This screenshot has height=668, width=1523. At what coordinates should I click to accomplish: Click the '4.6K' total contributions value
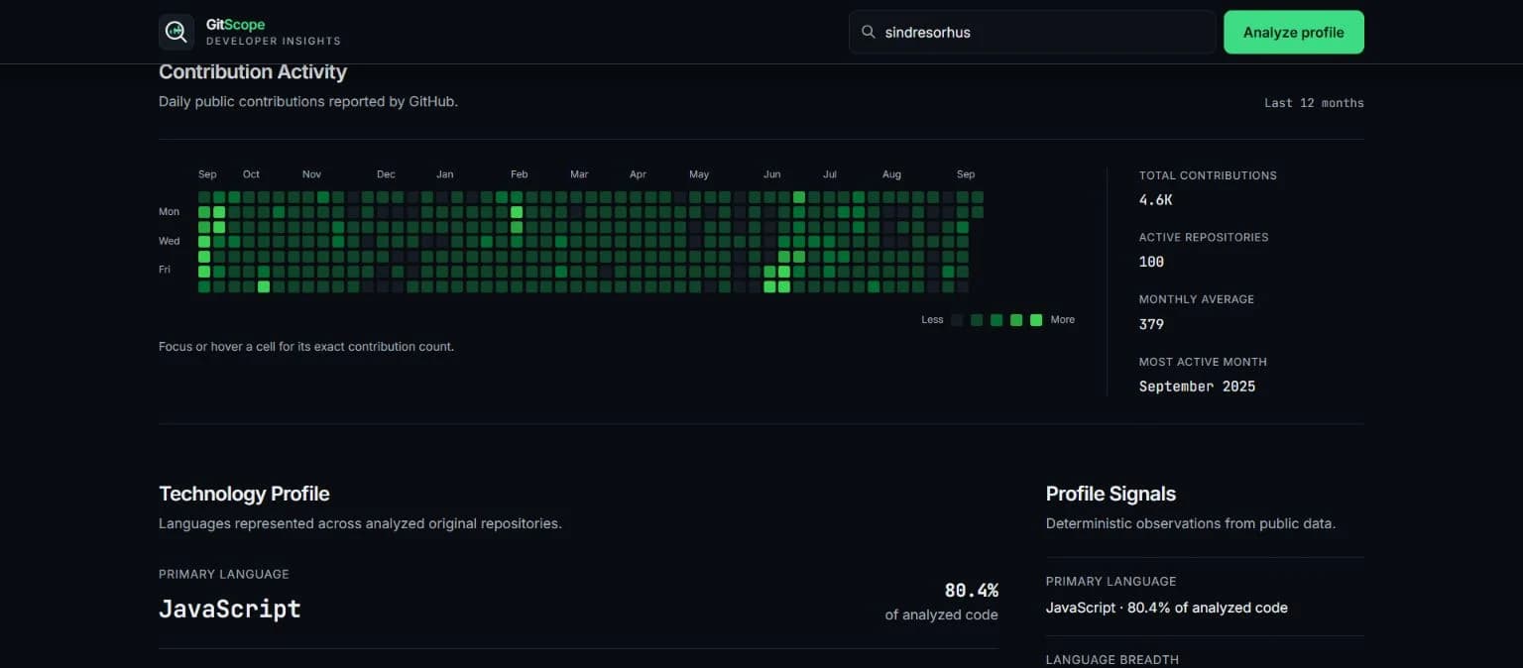[1156, 200]
